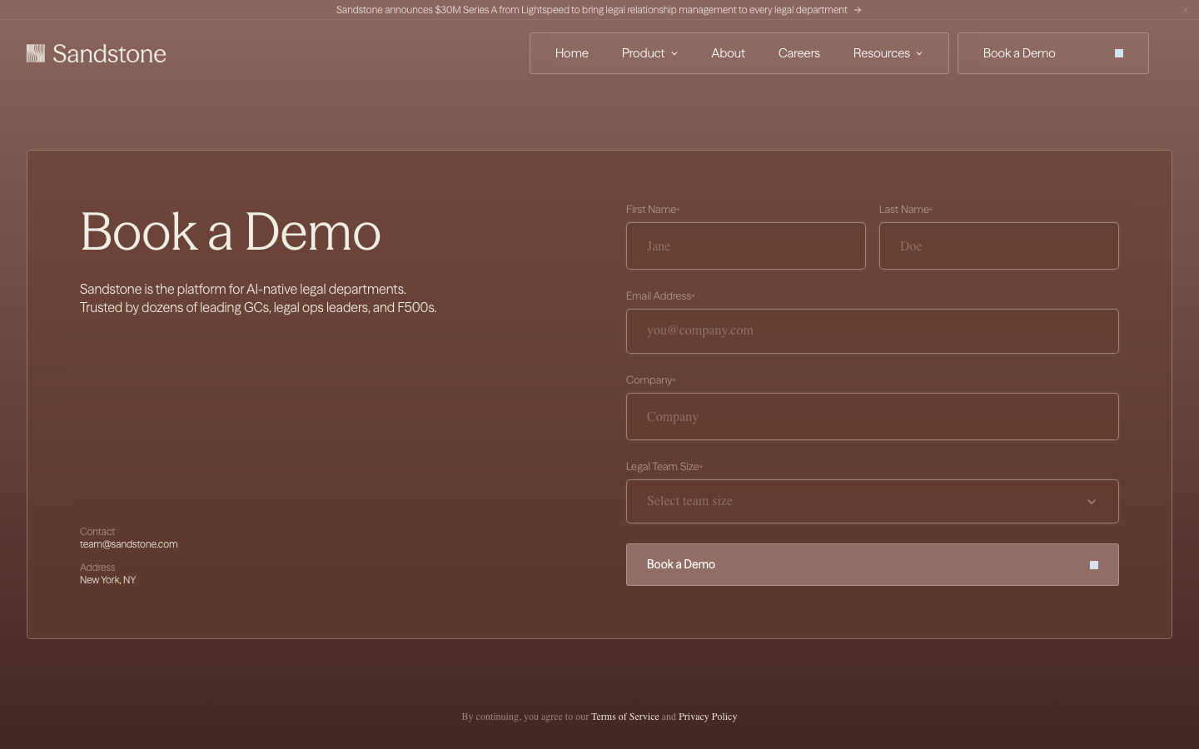Expand the Resources menu chevron
The width and height of the screenshot is (1199, 749).
[x=919, y=53]
